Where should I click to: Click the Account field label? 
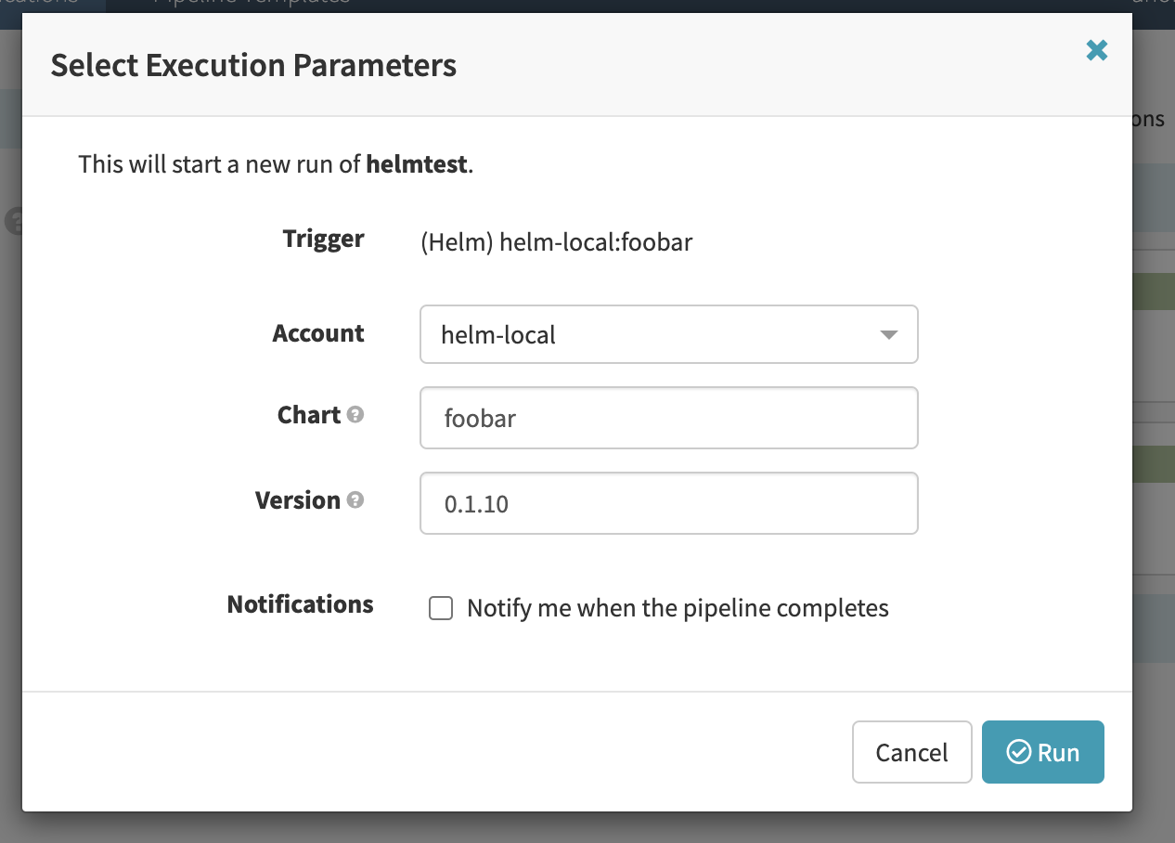pos(318,333)
